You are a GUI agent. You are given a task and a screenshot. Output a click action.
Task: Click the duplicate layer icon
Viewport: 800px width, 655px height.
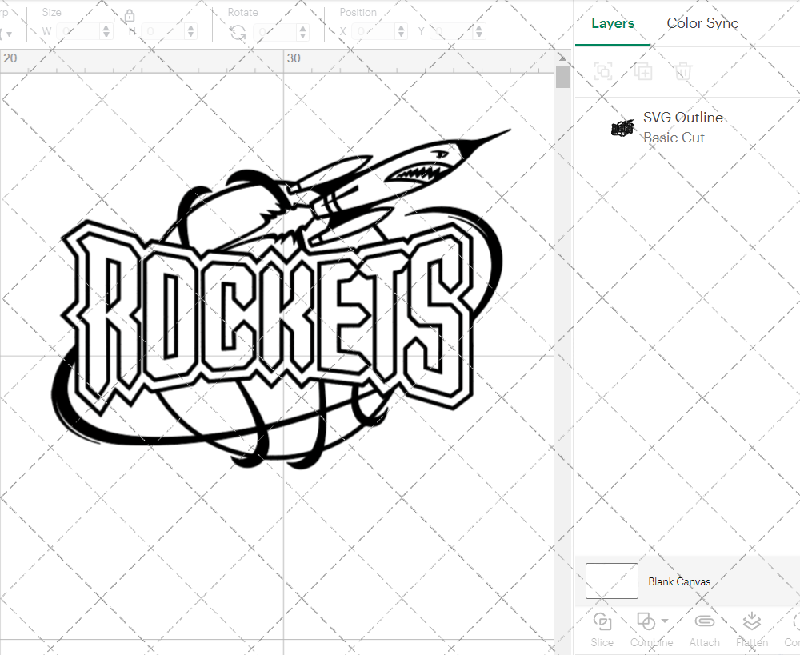(x=642, y=71)
